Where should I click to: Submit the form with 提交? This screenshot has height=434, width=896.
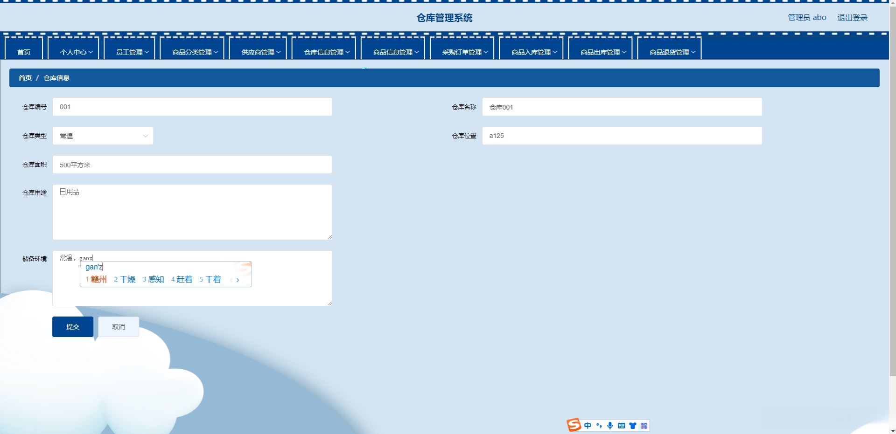click(x=73, y=327)
